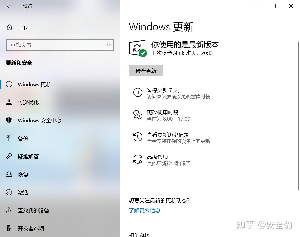Click the Windows 更新 sync icon in sidebar
300x237 pixels.
[x=9, y=84]
